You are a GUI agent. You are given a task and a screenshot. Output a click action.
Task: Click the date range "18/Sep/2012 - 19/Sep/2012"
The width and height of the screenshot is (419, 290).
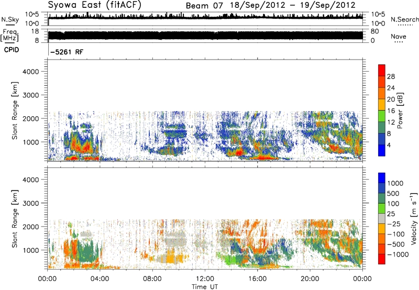293,5
